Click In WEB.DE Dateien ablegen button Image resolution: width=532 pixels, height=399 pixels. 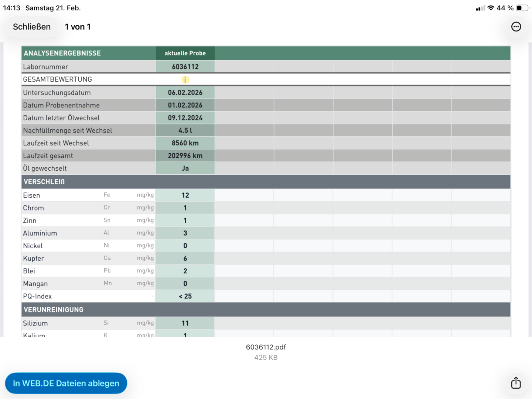coord(66,383)
